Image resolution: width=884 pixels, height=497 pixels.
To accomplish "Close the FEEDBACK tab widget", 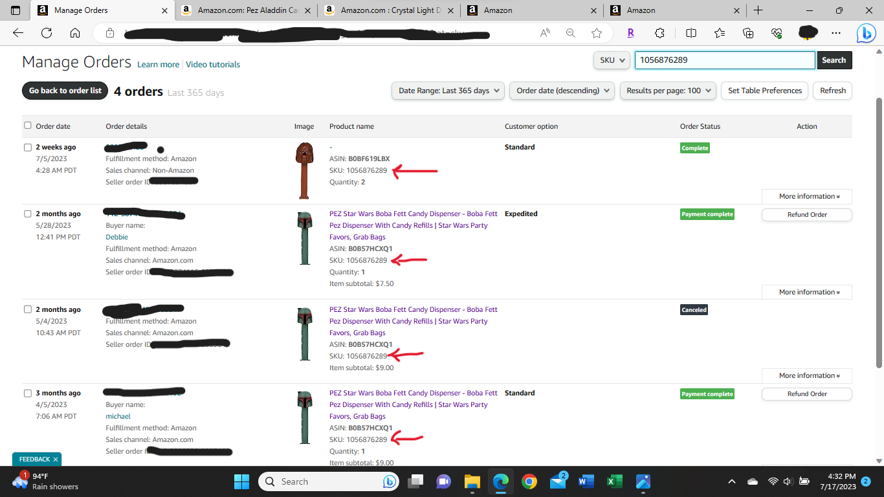I will pos(56,459).
